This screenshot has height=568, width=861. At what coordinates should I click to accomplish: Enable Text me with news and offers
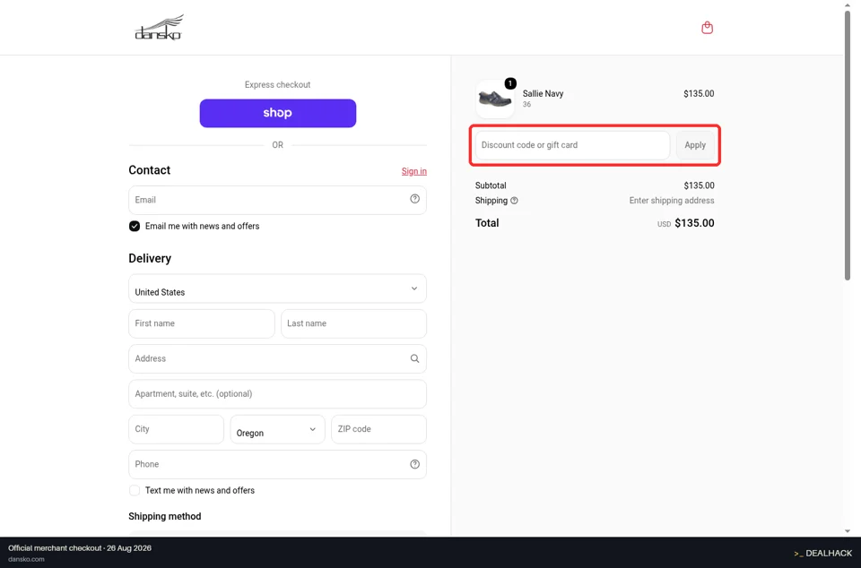point(135,490)
